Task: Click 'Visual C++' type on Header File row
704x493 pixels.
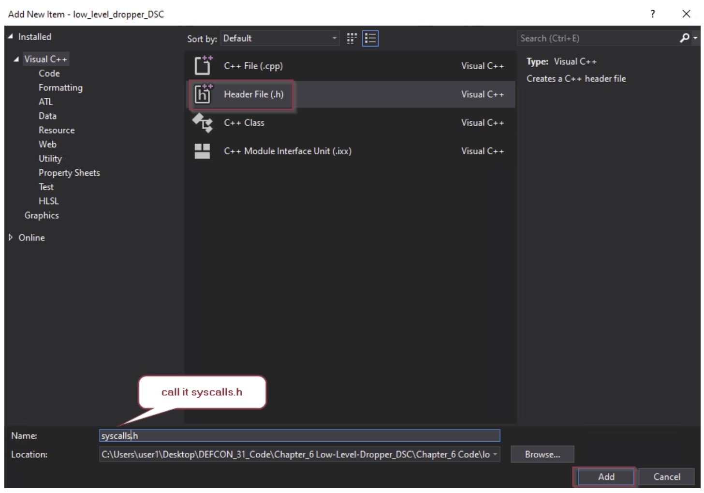Action: pos(483,94)
